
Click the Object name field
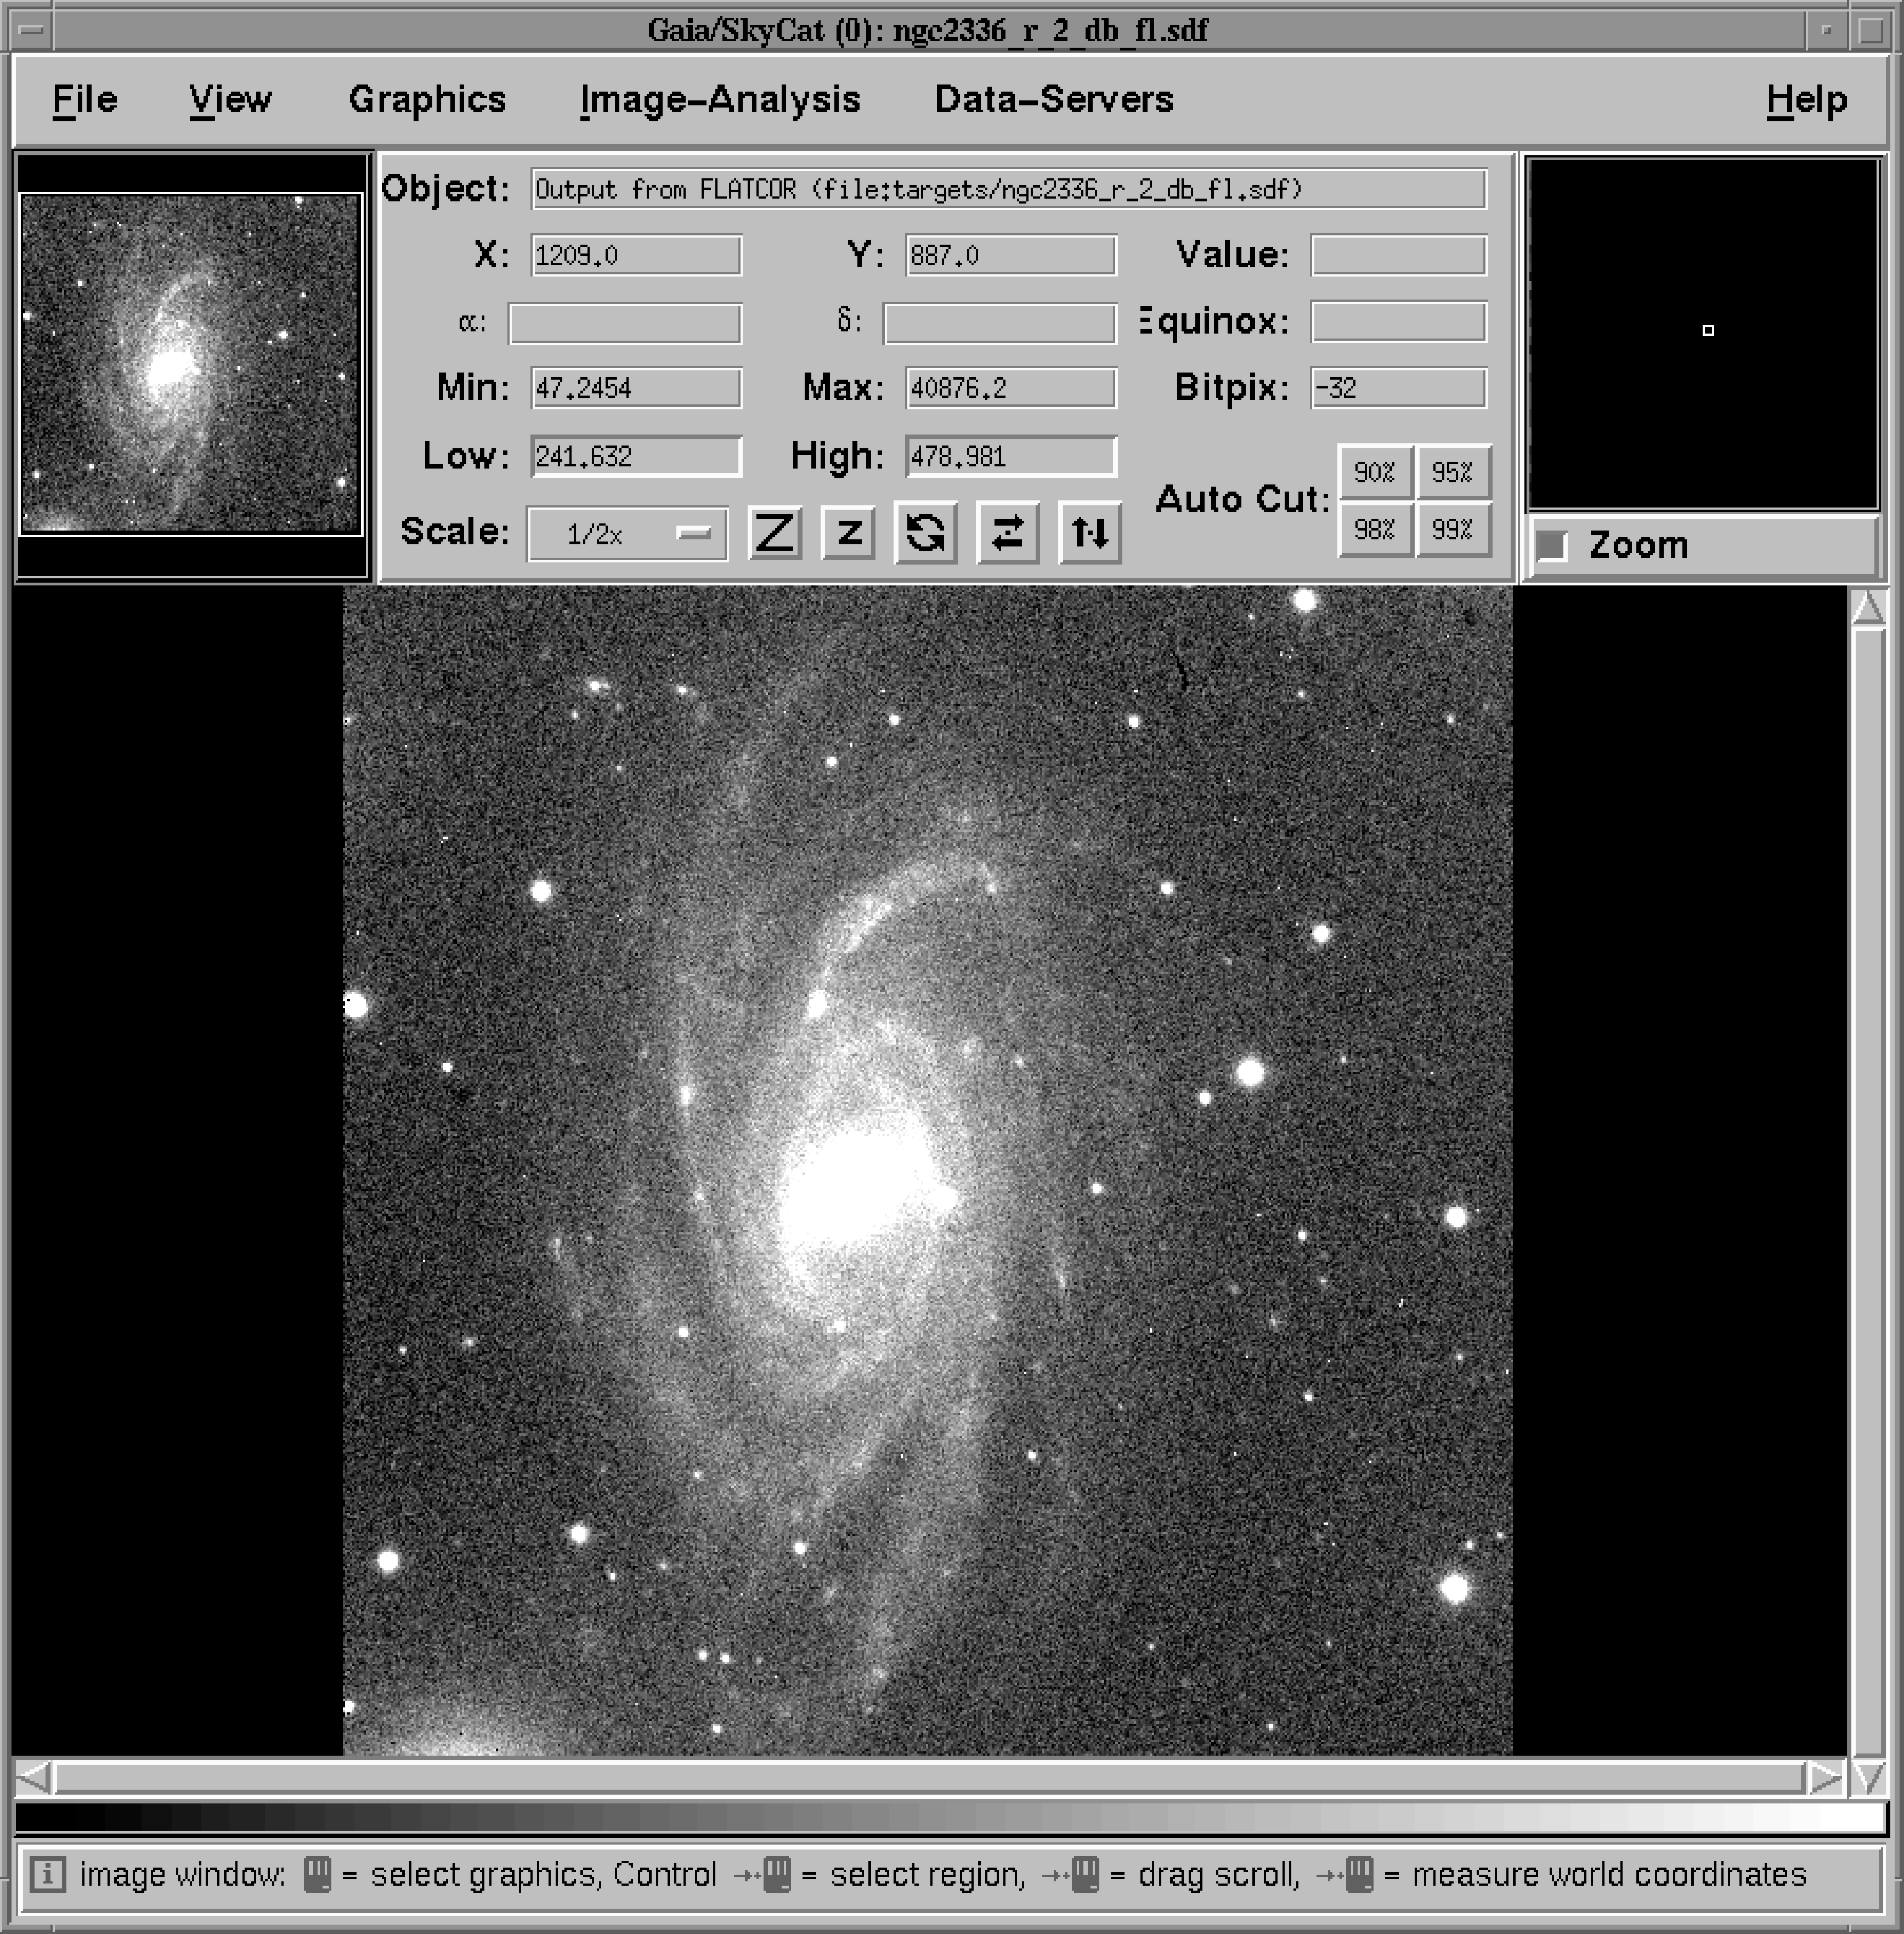(x=1008, y=189)
